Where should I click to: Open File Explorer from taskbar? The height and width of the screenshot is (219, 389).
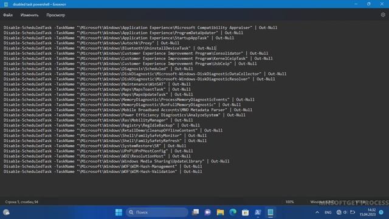pyautogui.click(x=220, y=212)
